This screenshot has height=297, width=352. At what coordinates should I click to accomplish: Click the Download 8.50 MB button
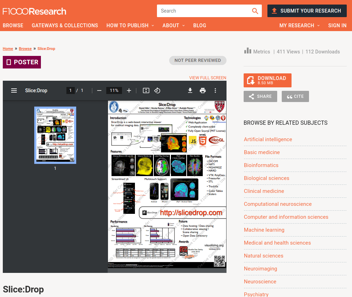[x=267, y=80]
